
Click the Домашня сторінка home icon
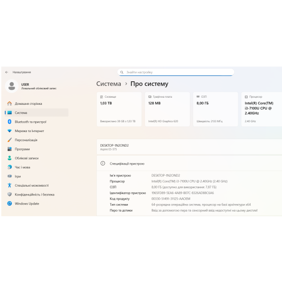[9, 103]
